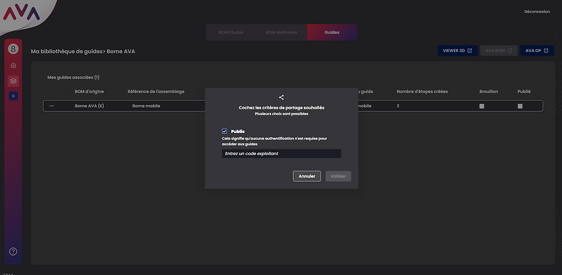Click the Borne mobile assembly reference cell

(x=146, y=106)
